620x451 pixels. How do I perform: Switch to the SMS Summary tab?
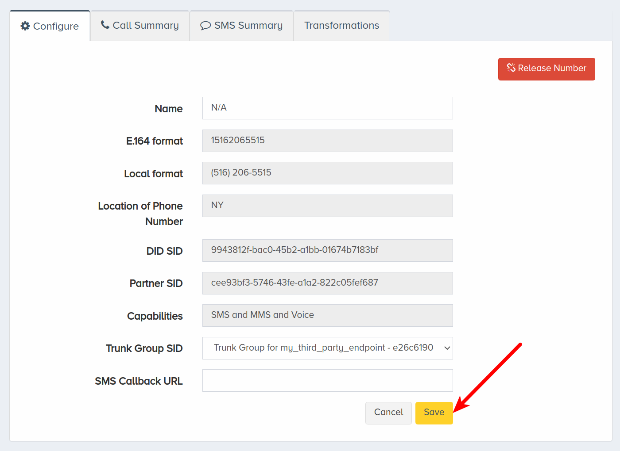pos(241,26)
